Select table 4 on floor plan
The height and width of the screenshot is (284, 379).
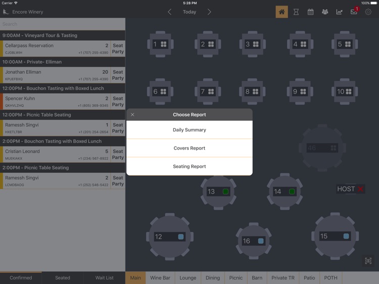coord(300,44)
